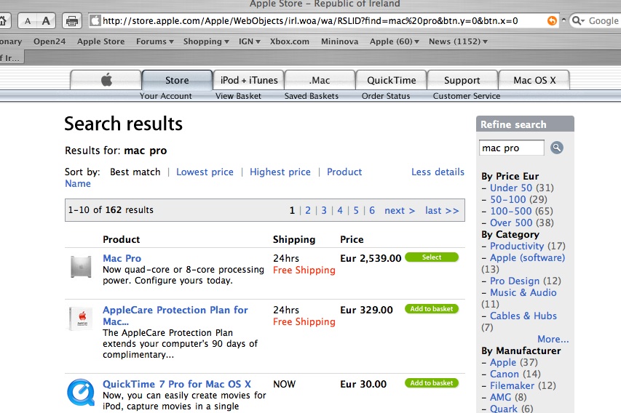Open QuickTime 7 Pro for Mac OS X link
This screenshot has width=621, height=413.
(x=177, y=384)
